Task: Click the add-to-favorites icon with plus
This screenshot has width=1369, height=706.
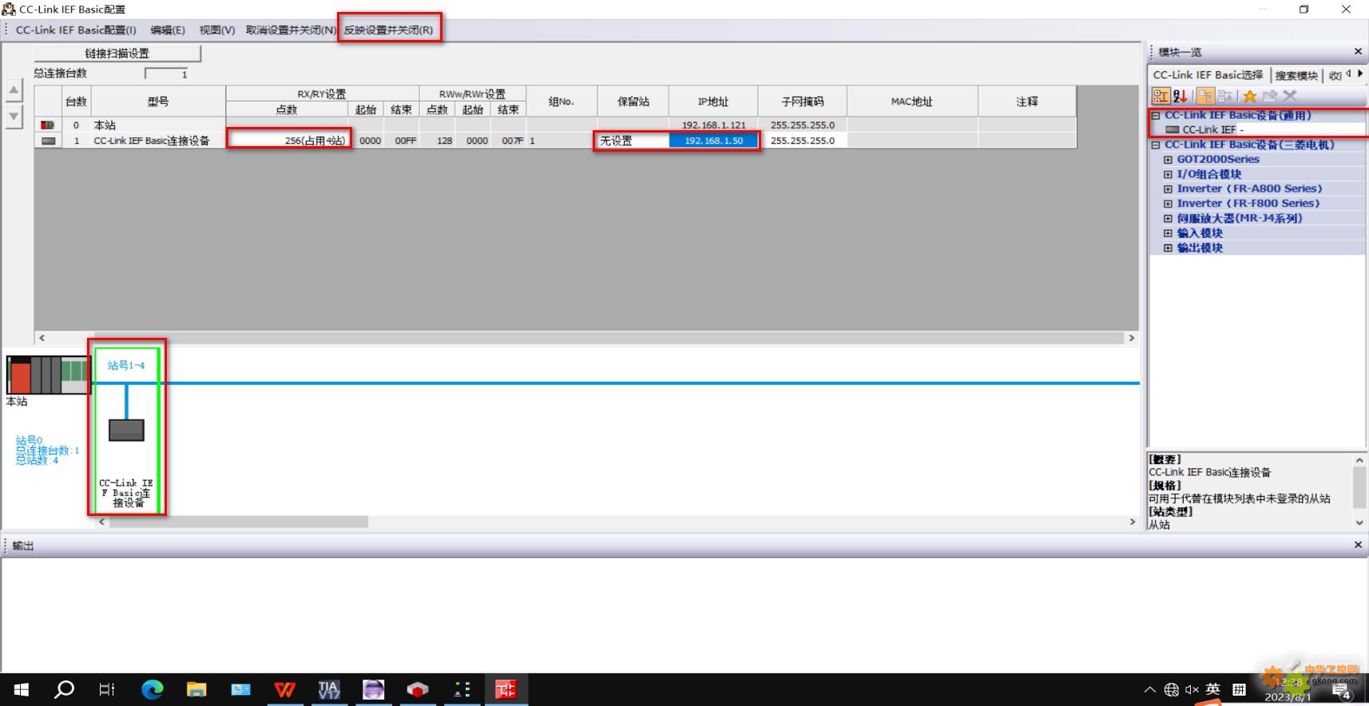Action: pyautogui.click(x=1270, y=96)
